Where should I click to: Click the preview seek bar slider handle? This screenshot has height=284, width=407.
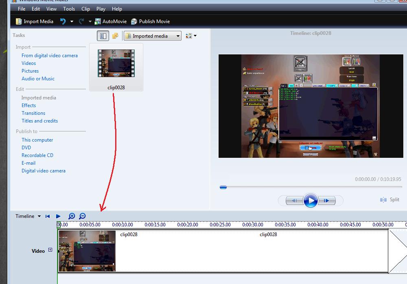(x=223, y=187)
